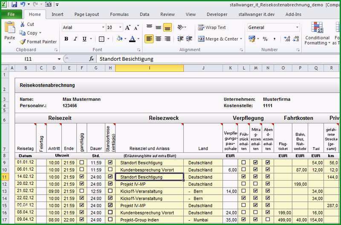The image size is (341, 225).
Task: Toggle Abendessen checkbox in 09.04.12 row
Action: pyautogui.click(x=268, y=219)
